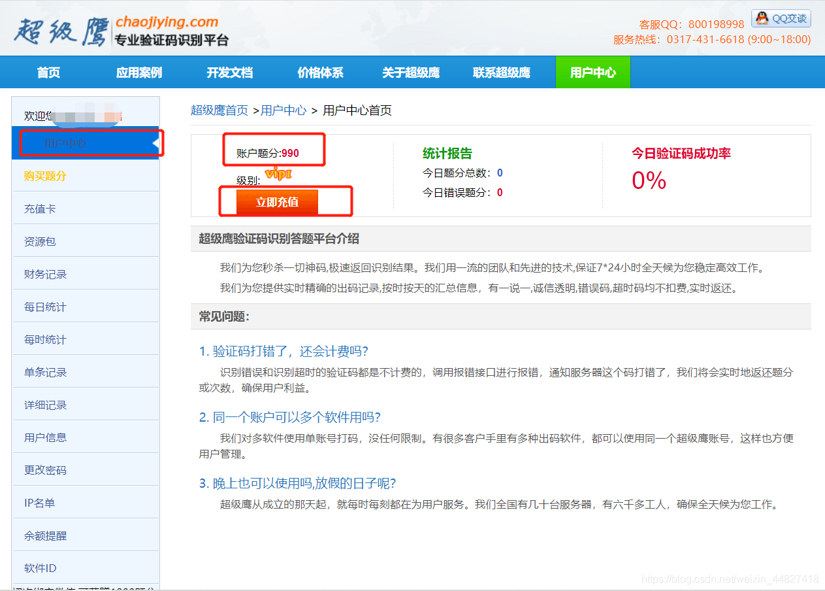Viewport: 825px width, 591px height.
Task: Click the 常见问题 section heading
Action: click(x=224, y=316)
